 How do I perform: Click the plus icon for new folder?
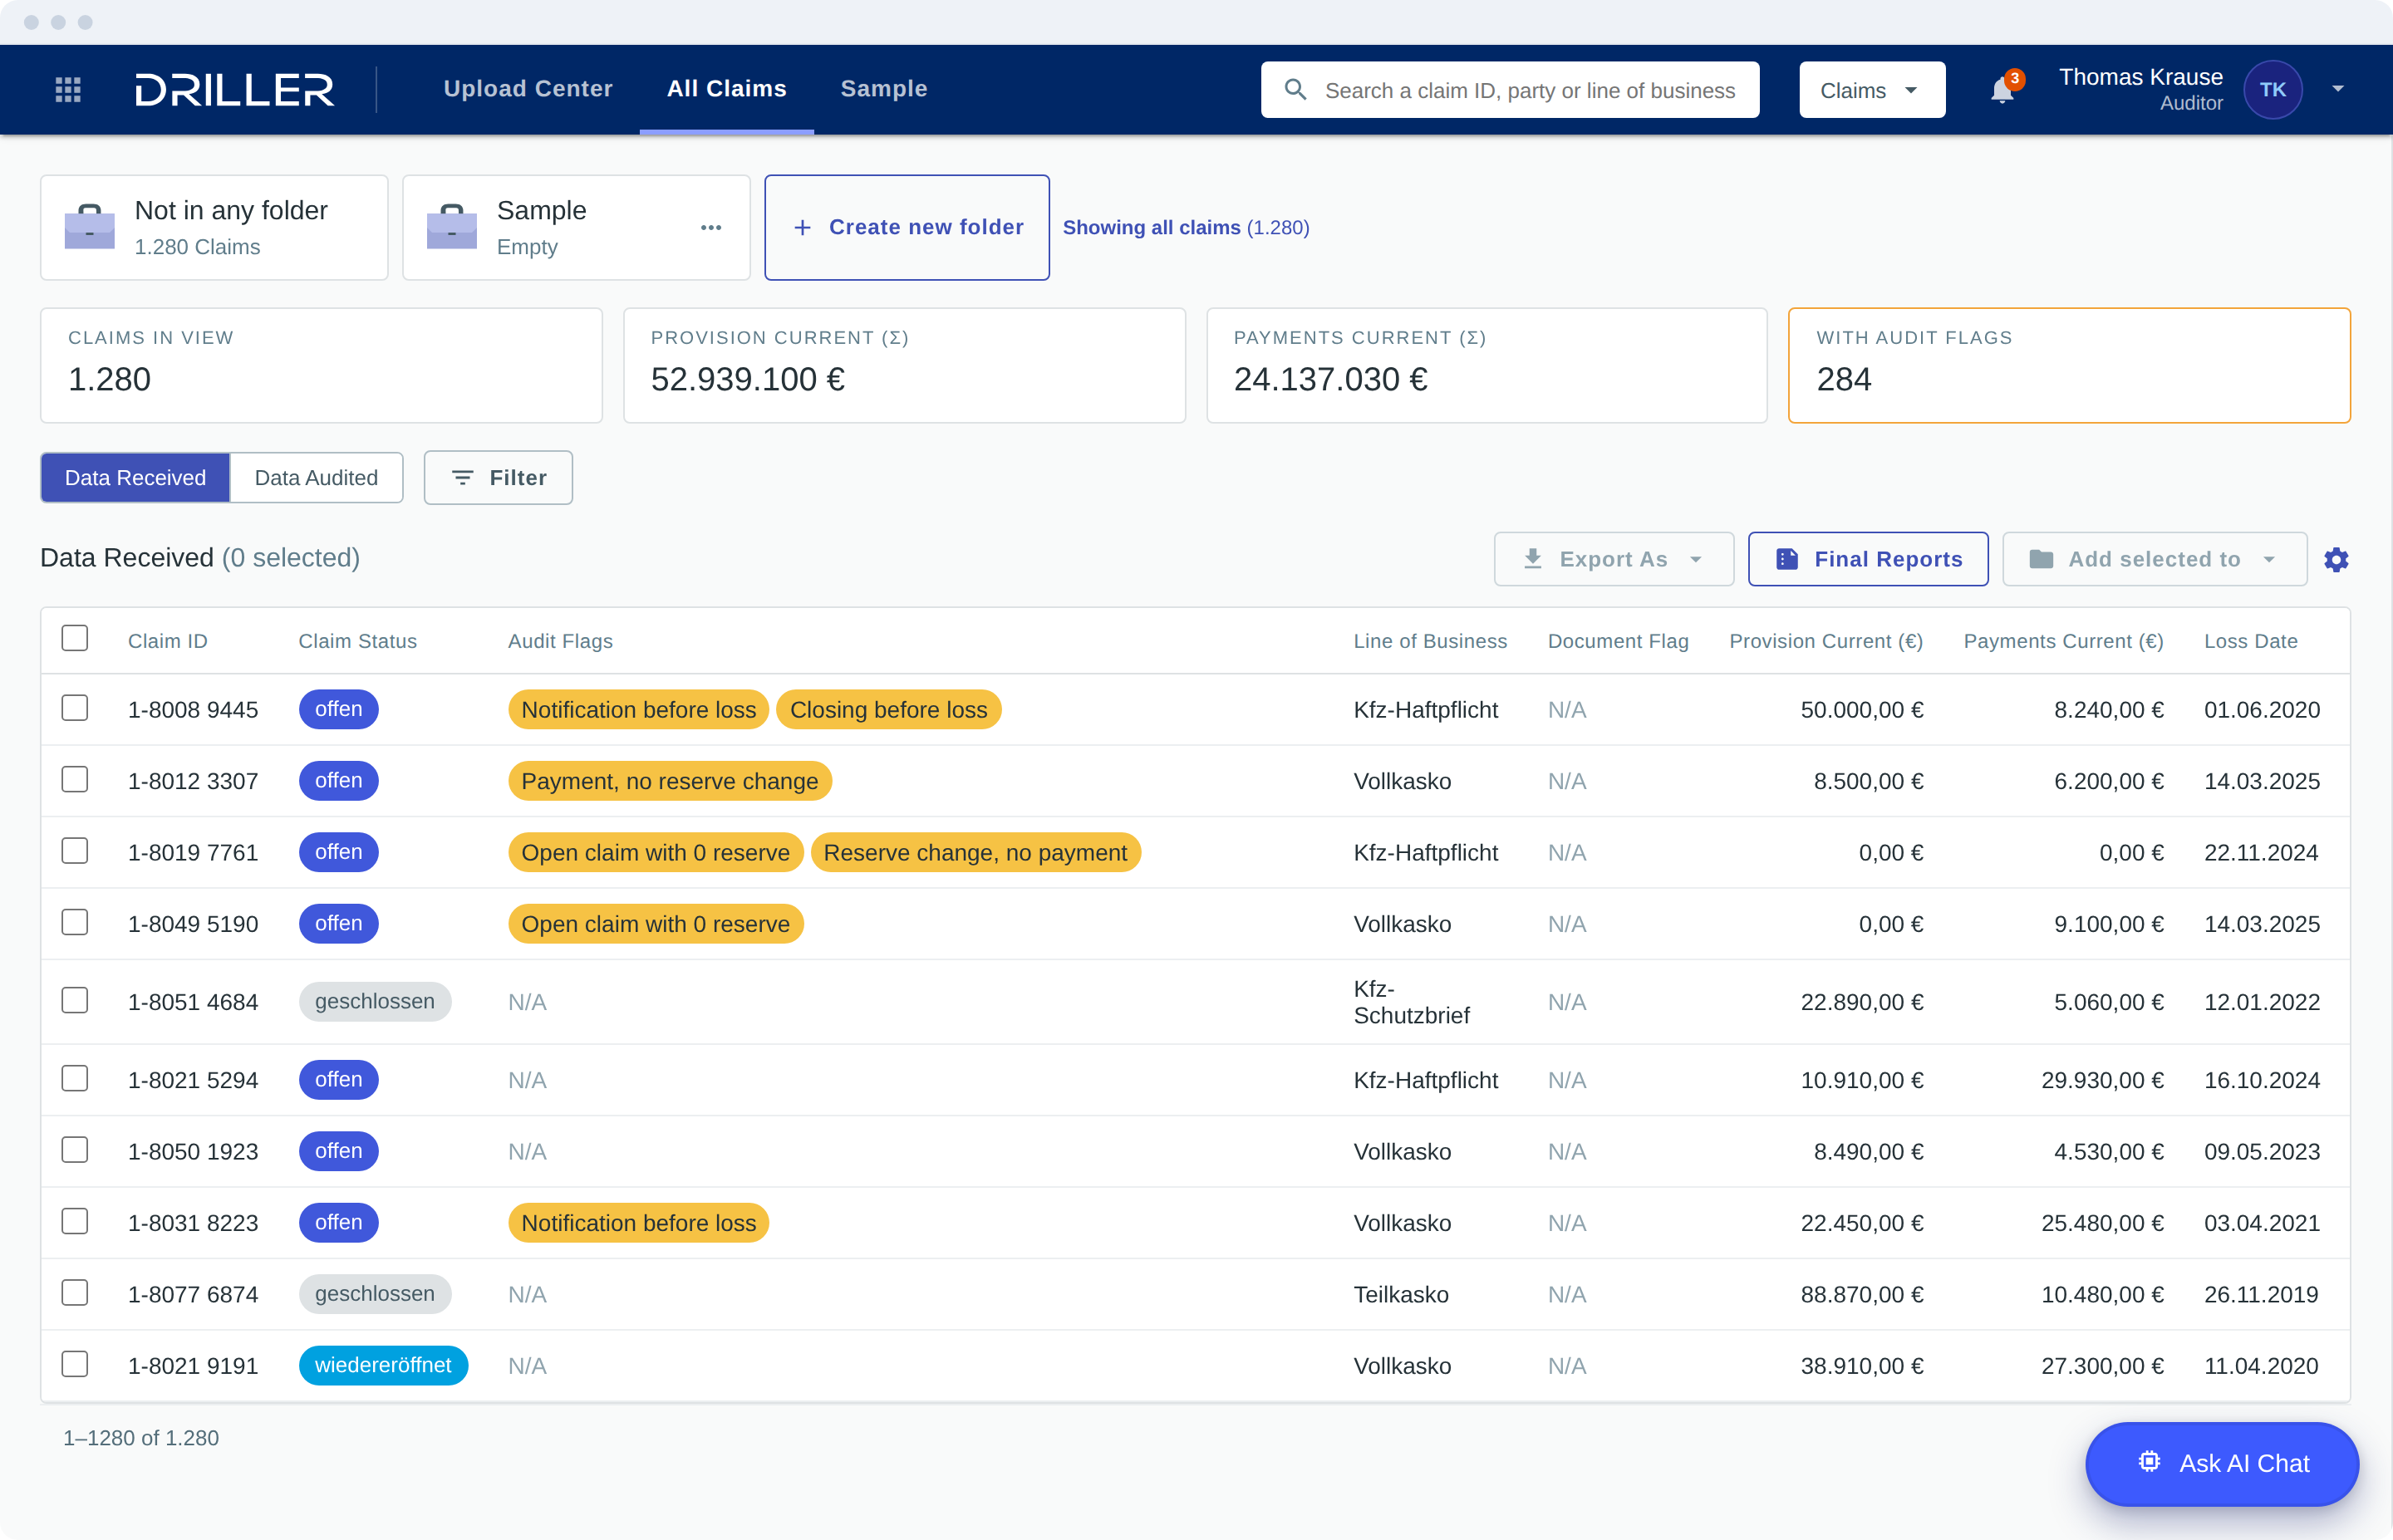[x=802, y=228]
